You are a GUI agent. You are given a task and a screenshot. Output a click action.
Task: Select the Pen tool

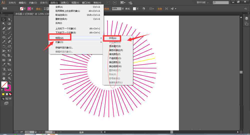[x=4, y=29]
